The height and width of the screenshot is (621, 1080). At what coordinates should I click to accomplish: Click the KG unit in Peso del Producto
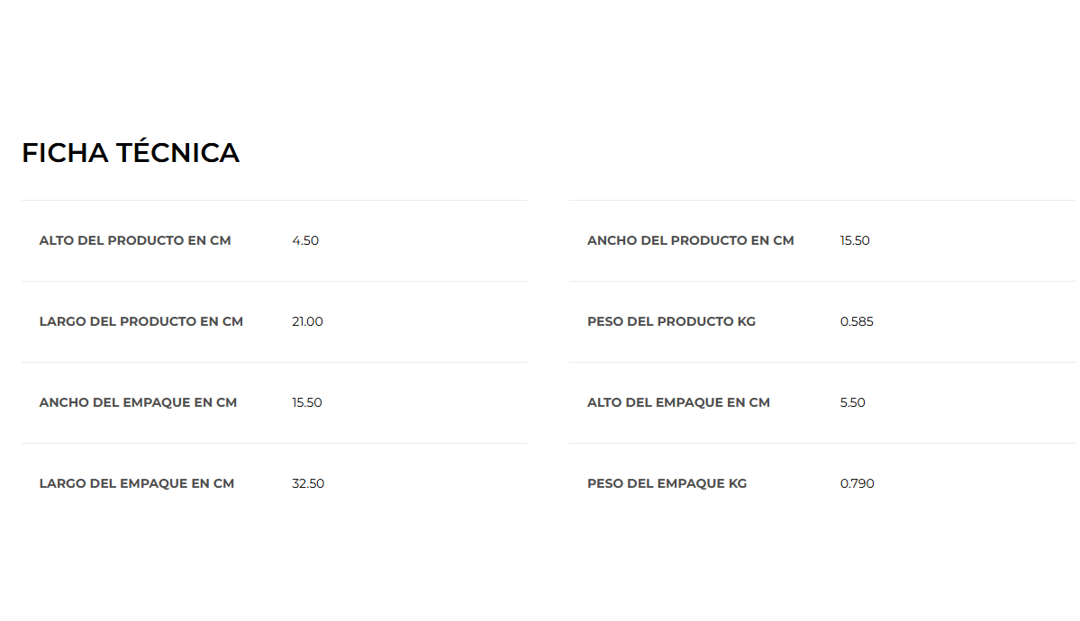[x=746, y=321]
